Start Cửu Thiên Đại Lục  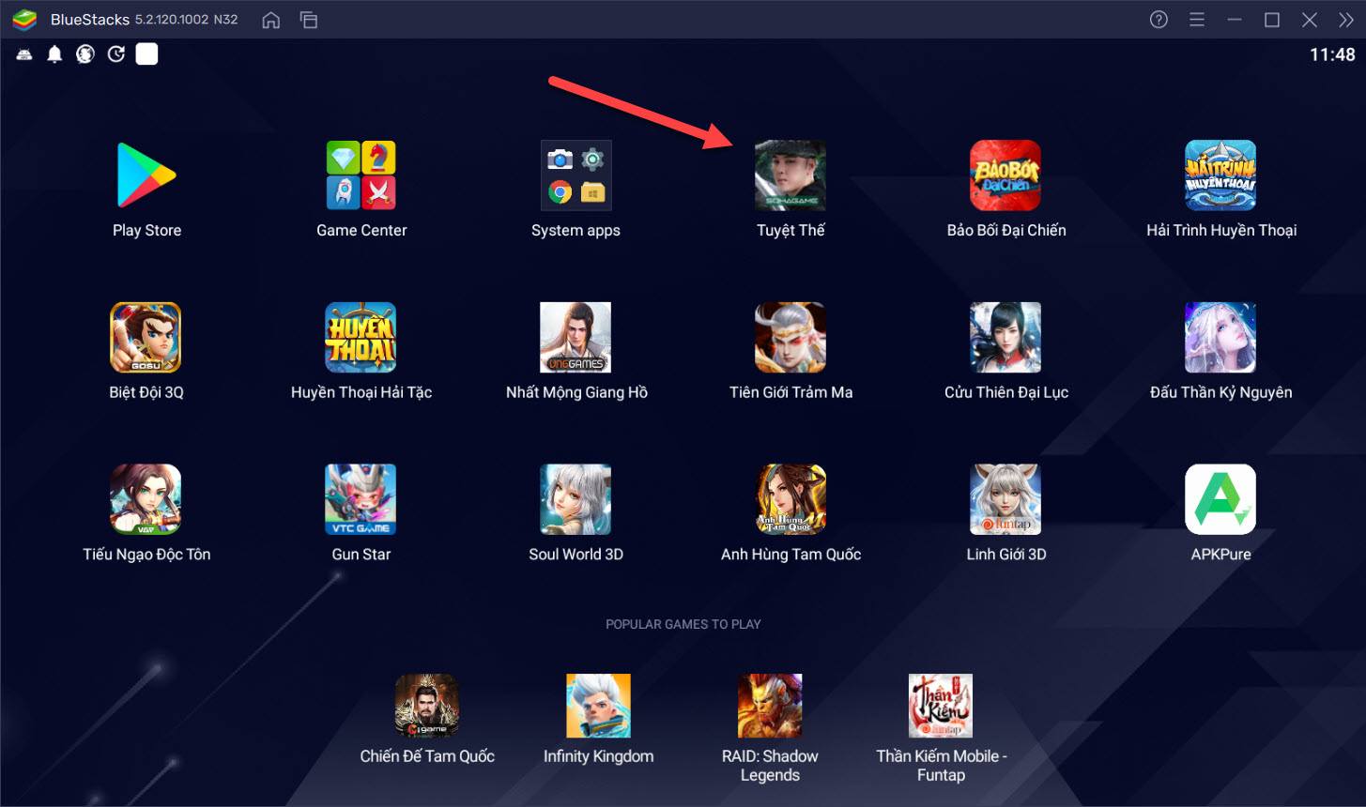(1005, 338)
